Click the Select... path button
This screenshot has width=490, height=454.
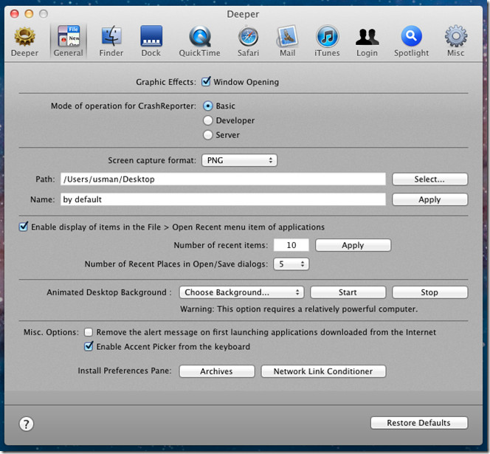tap(430, 179)
